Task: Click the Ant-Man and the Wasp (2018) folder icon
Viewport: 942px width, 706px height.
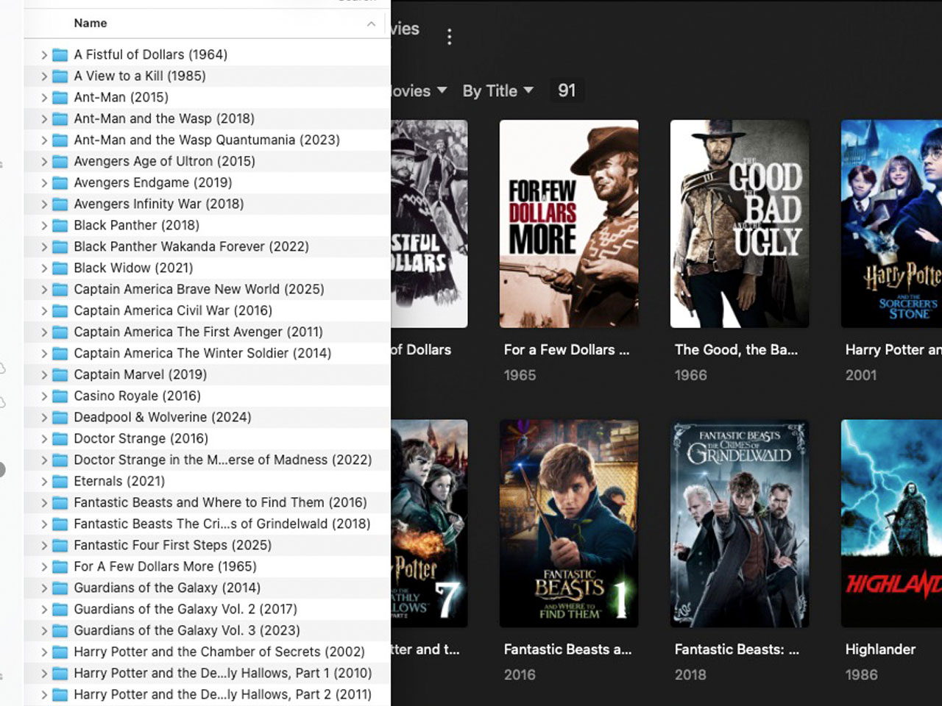Action: click(60, 119)
